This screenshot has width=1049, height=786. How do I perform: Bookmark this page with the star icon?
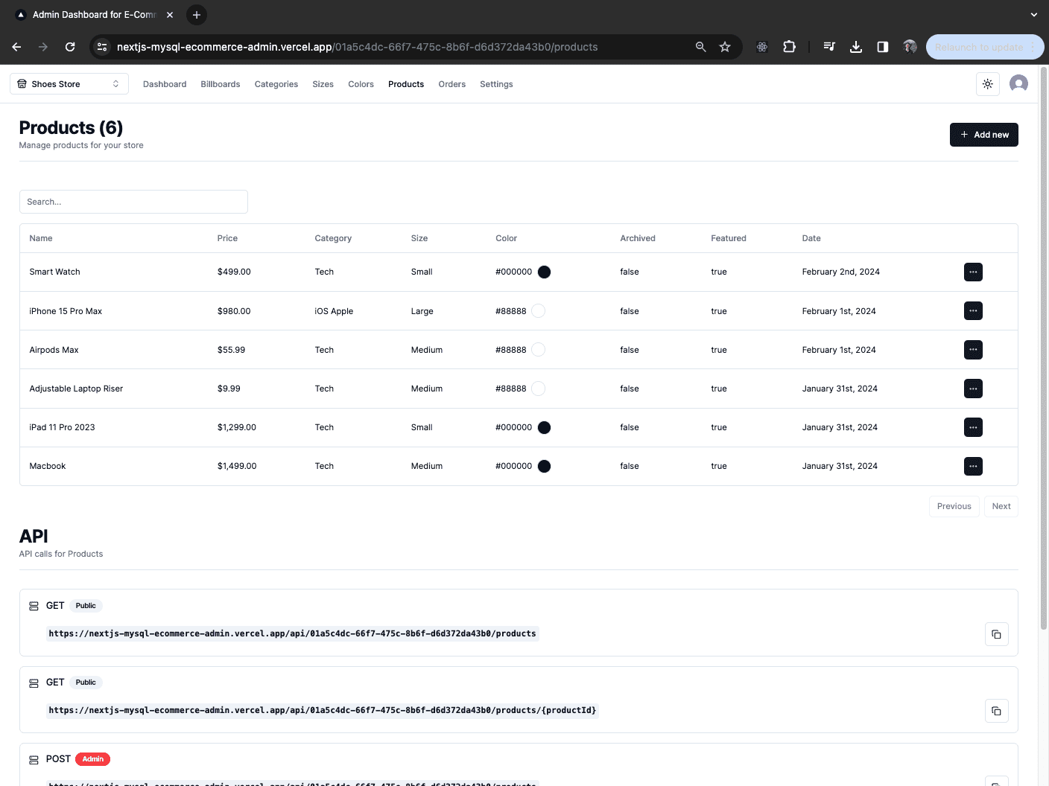pyautogui.click(x=725, y=47)
